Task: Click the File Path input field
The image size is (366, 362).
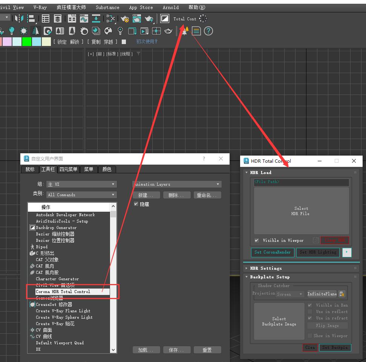Action: click(301, 182)
